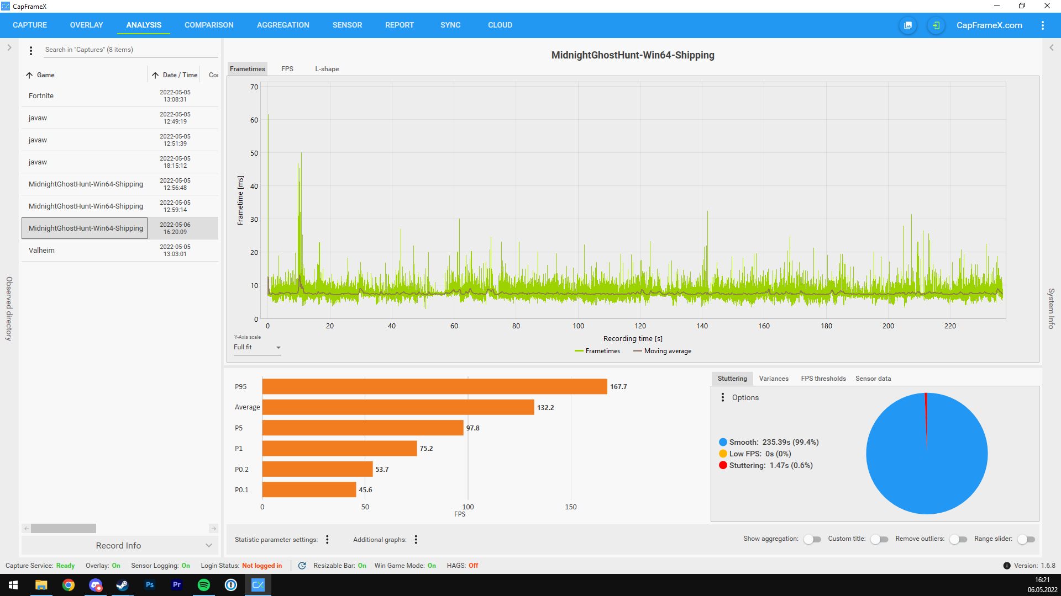The height and width of the screenshot is (596, 1061).
Task: Open Spotify from the taskbar
Action: click(204, 585)
